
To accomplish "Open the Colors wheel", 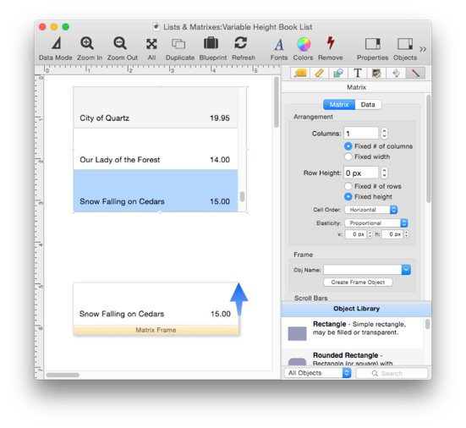I will 304,44.
